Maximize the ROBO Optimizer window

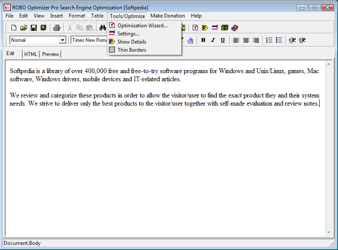[x=315, y=8]
